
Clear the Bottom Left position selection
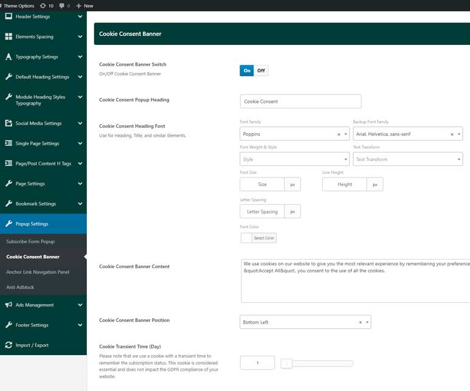[x=361, y=322]
